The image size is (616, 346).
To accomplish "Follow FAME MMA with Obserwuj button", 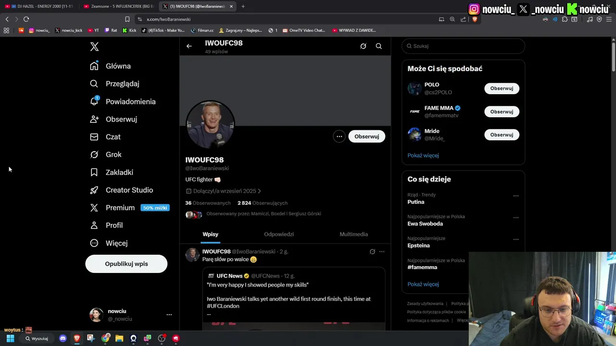I will click(501, 111).
